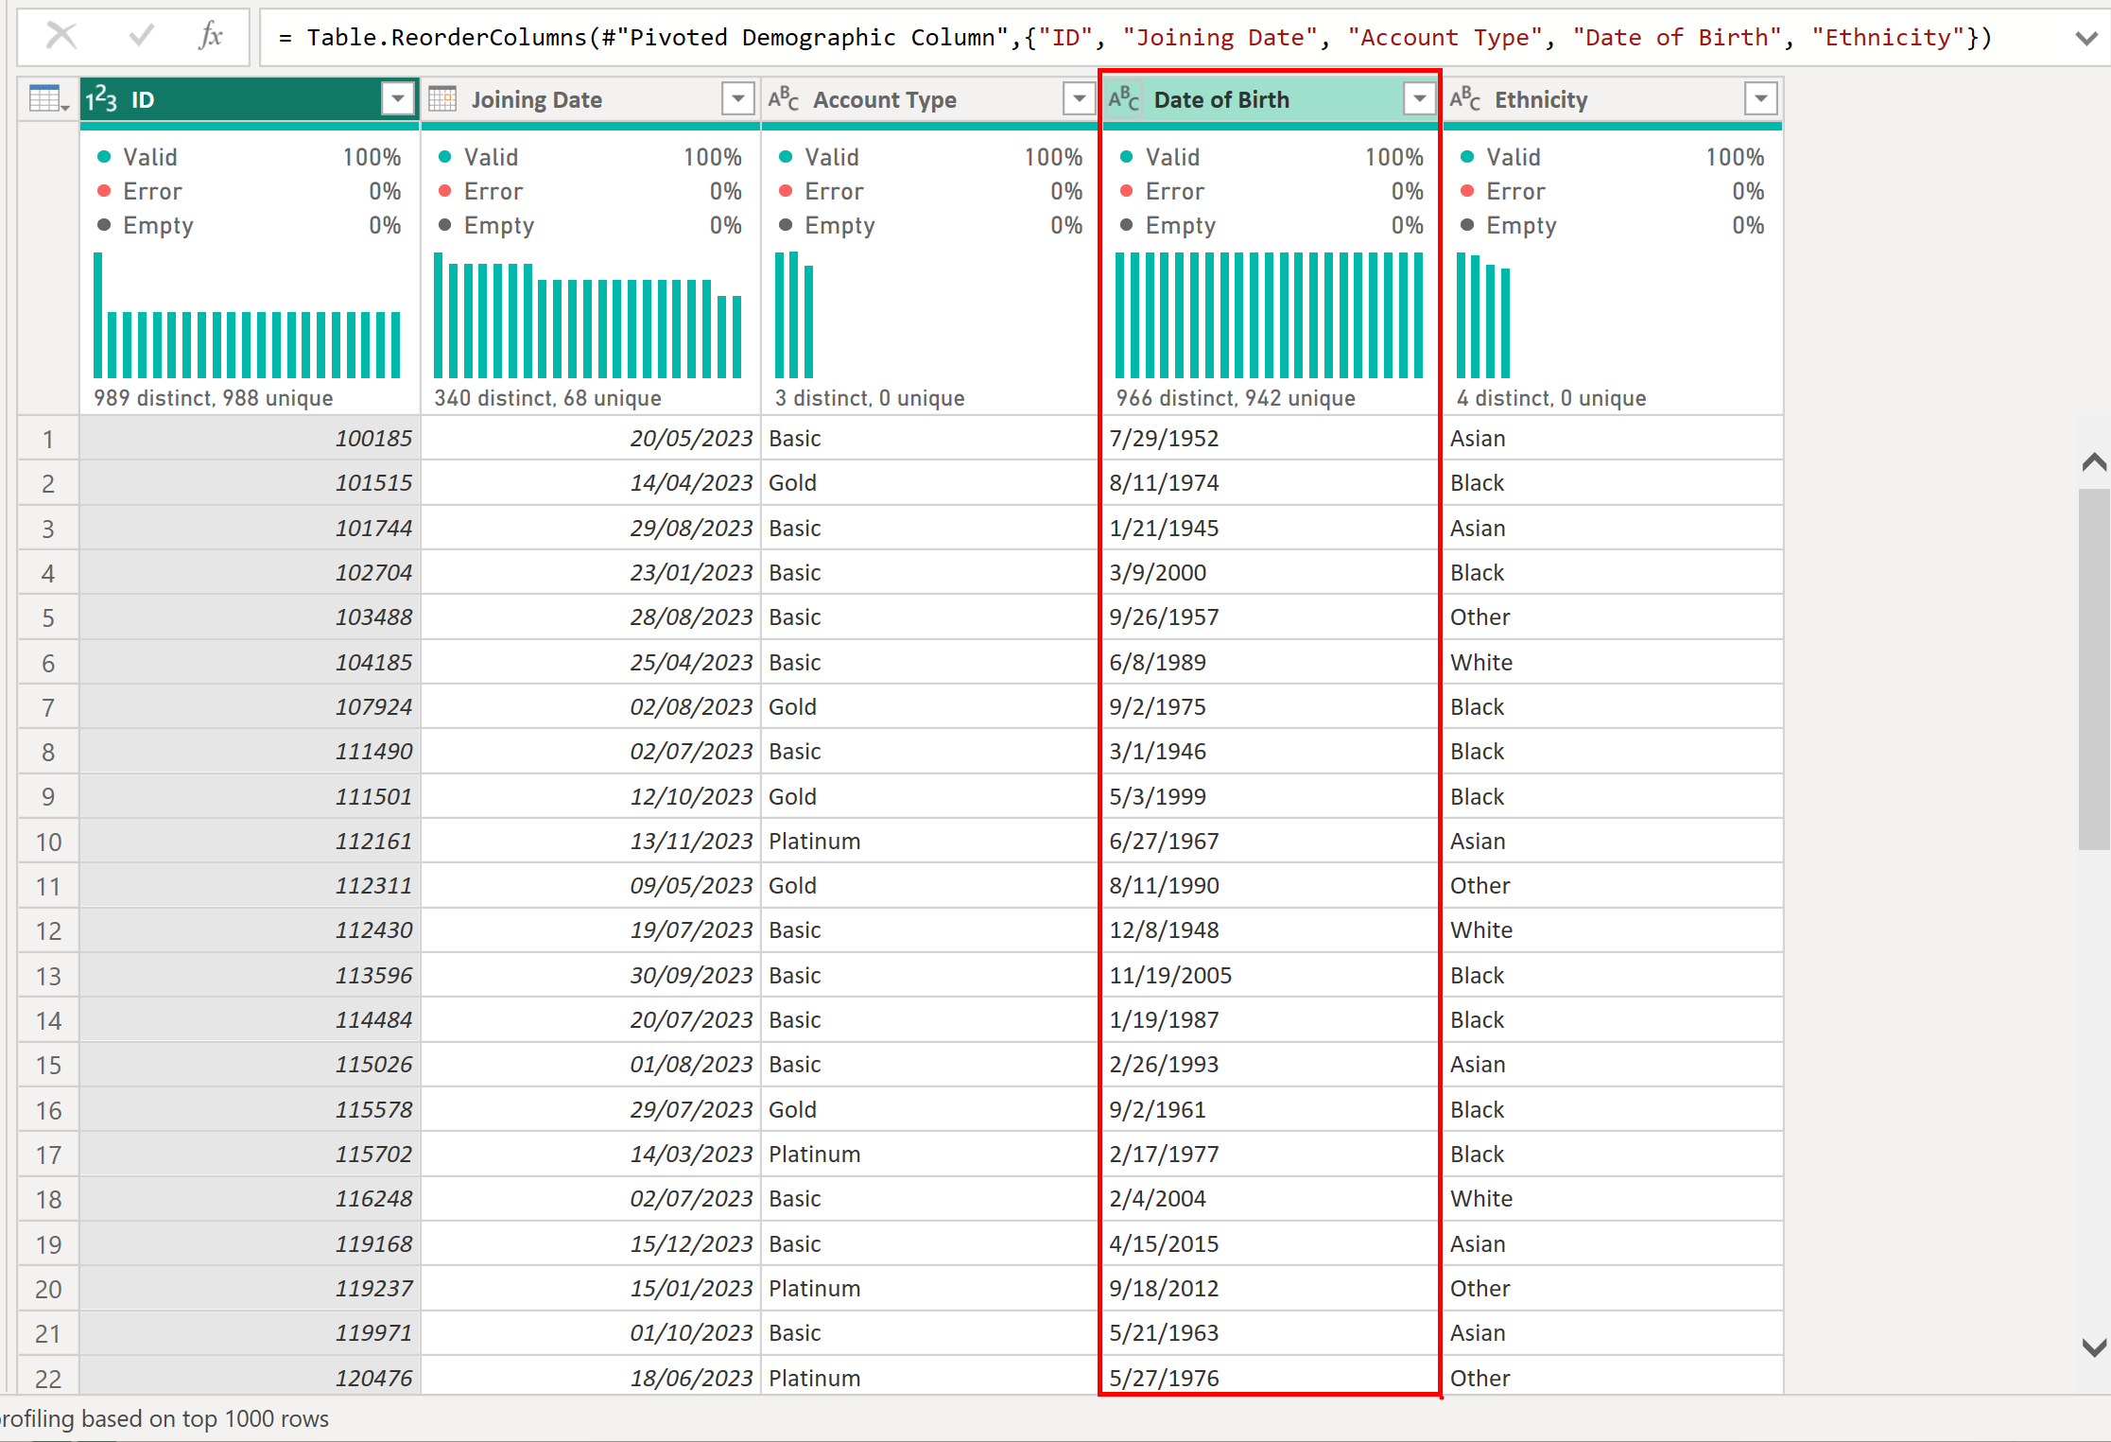Open the ID column filter dropdown
Screen dimensions: 2111x1442
coord(398,98)
